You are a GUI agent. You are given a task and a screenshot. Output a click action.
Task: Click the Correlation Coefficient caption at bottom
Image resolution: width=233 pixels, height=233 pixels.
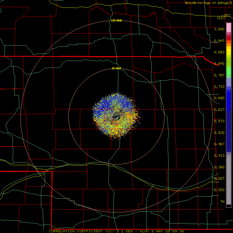pyautogui.click(x=116, y=231)
